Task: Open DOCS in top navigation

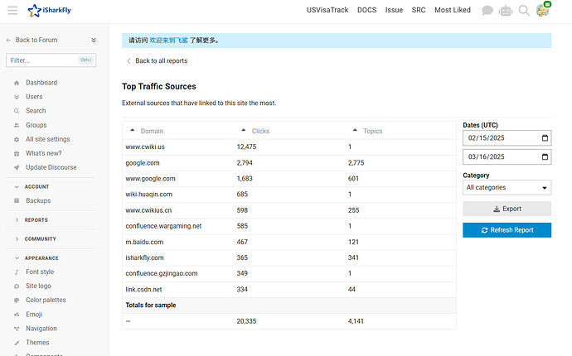Action: tap(366, 10)
